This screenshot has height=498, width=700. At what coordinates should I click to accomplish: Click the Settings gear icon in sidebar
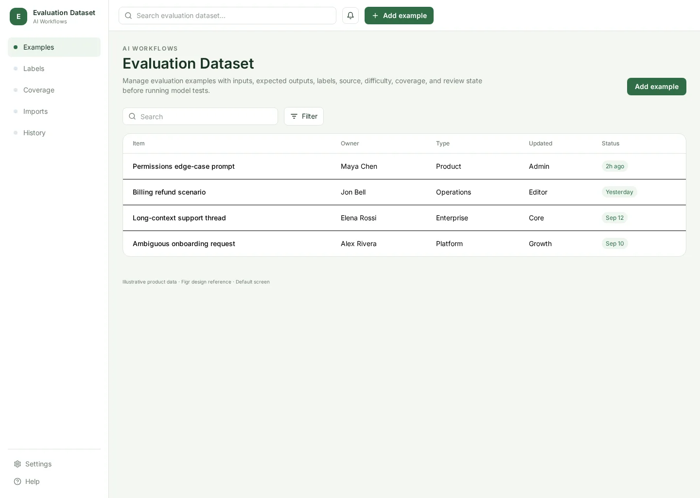(17, 464)
